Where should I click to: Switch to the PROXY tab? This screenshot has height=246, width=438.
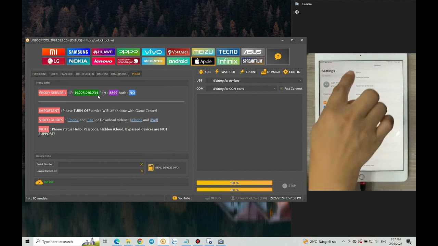click(x=136, y=74)
